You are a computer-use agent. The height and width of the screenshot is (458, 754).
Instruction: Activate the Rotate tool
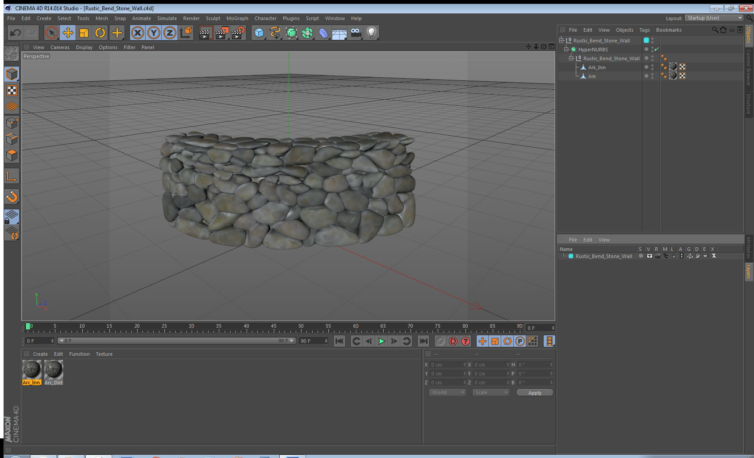point(100,33)
